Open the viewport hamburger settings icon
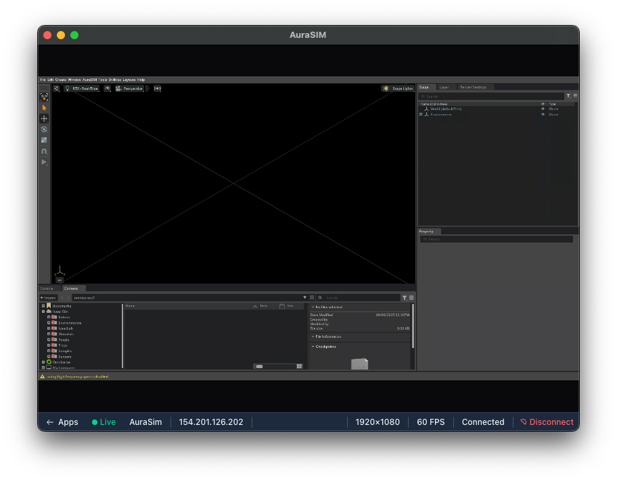 [56, 88]
